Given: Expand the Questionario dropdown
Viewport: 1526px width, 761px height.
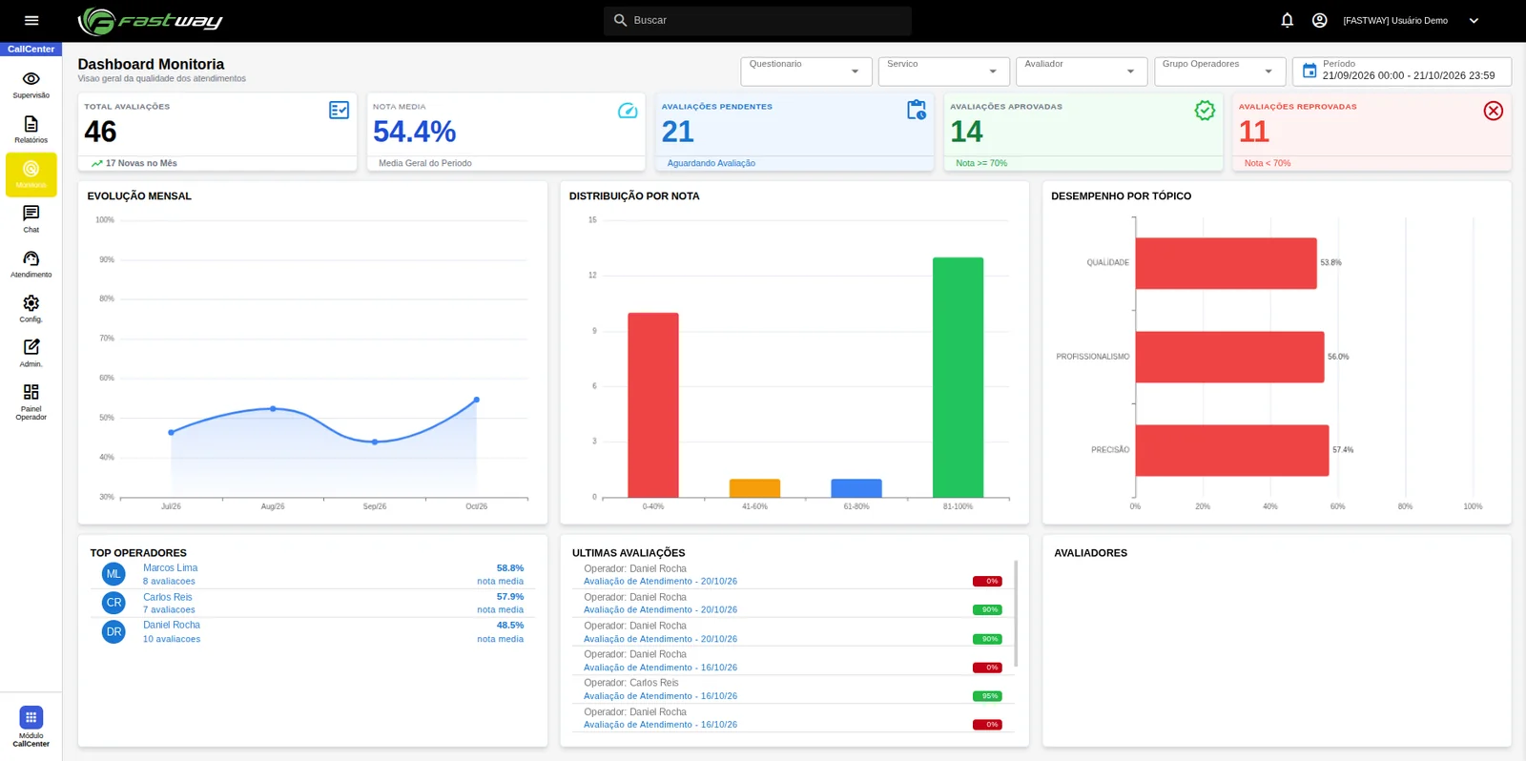Looking at the screenshot, I should coord(806,72).
